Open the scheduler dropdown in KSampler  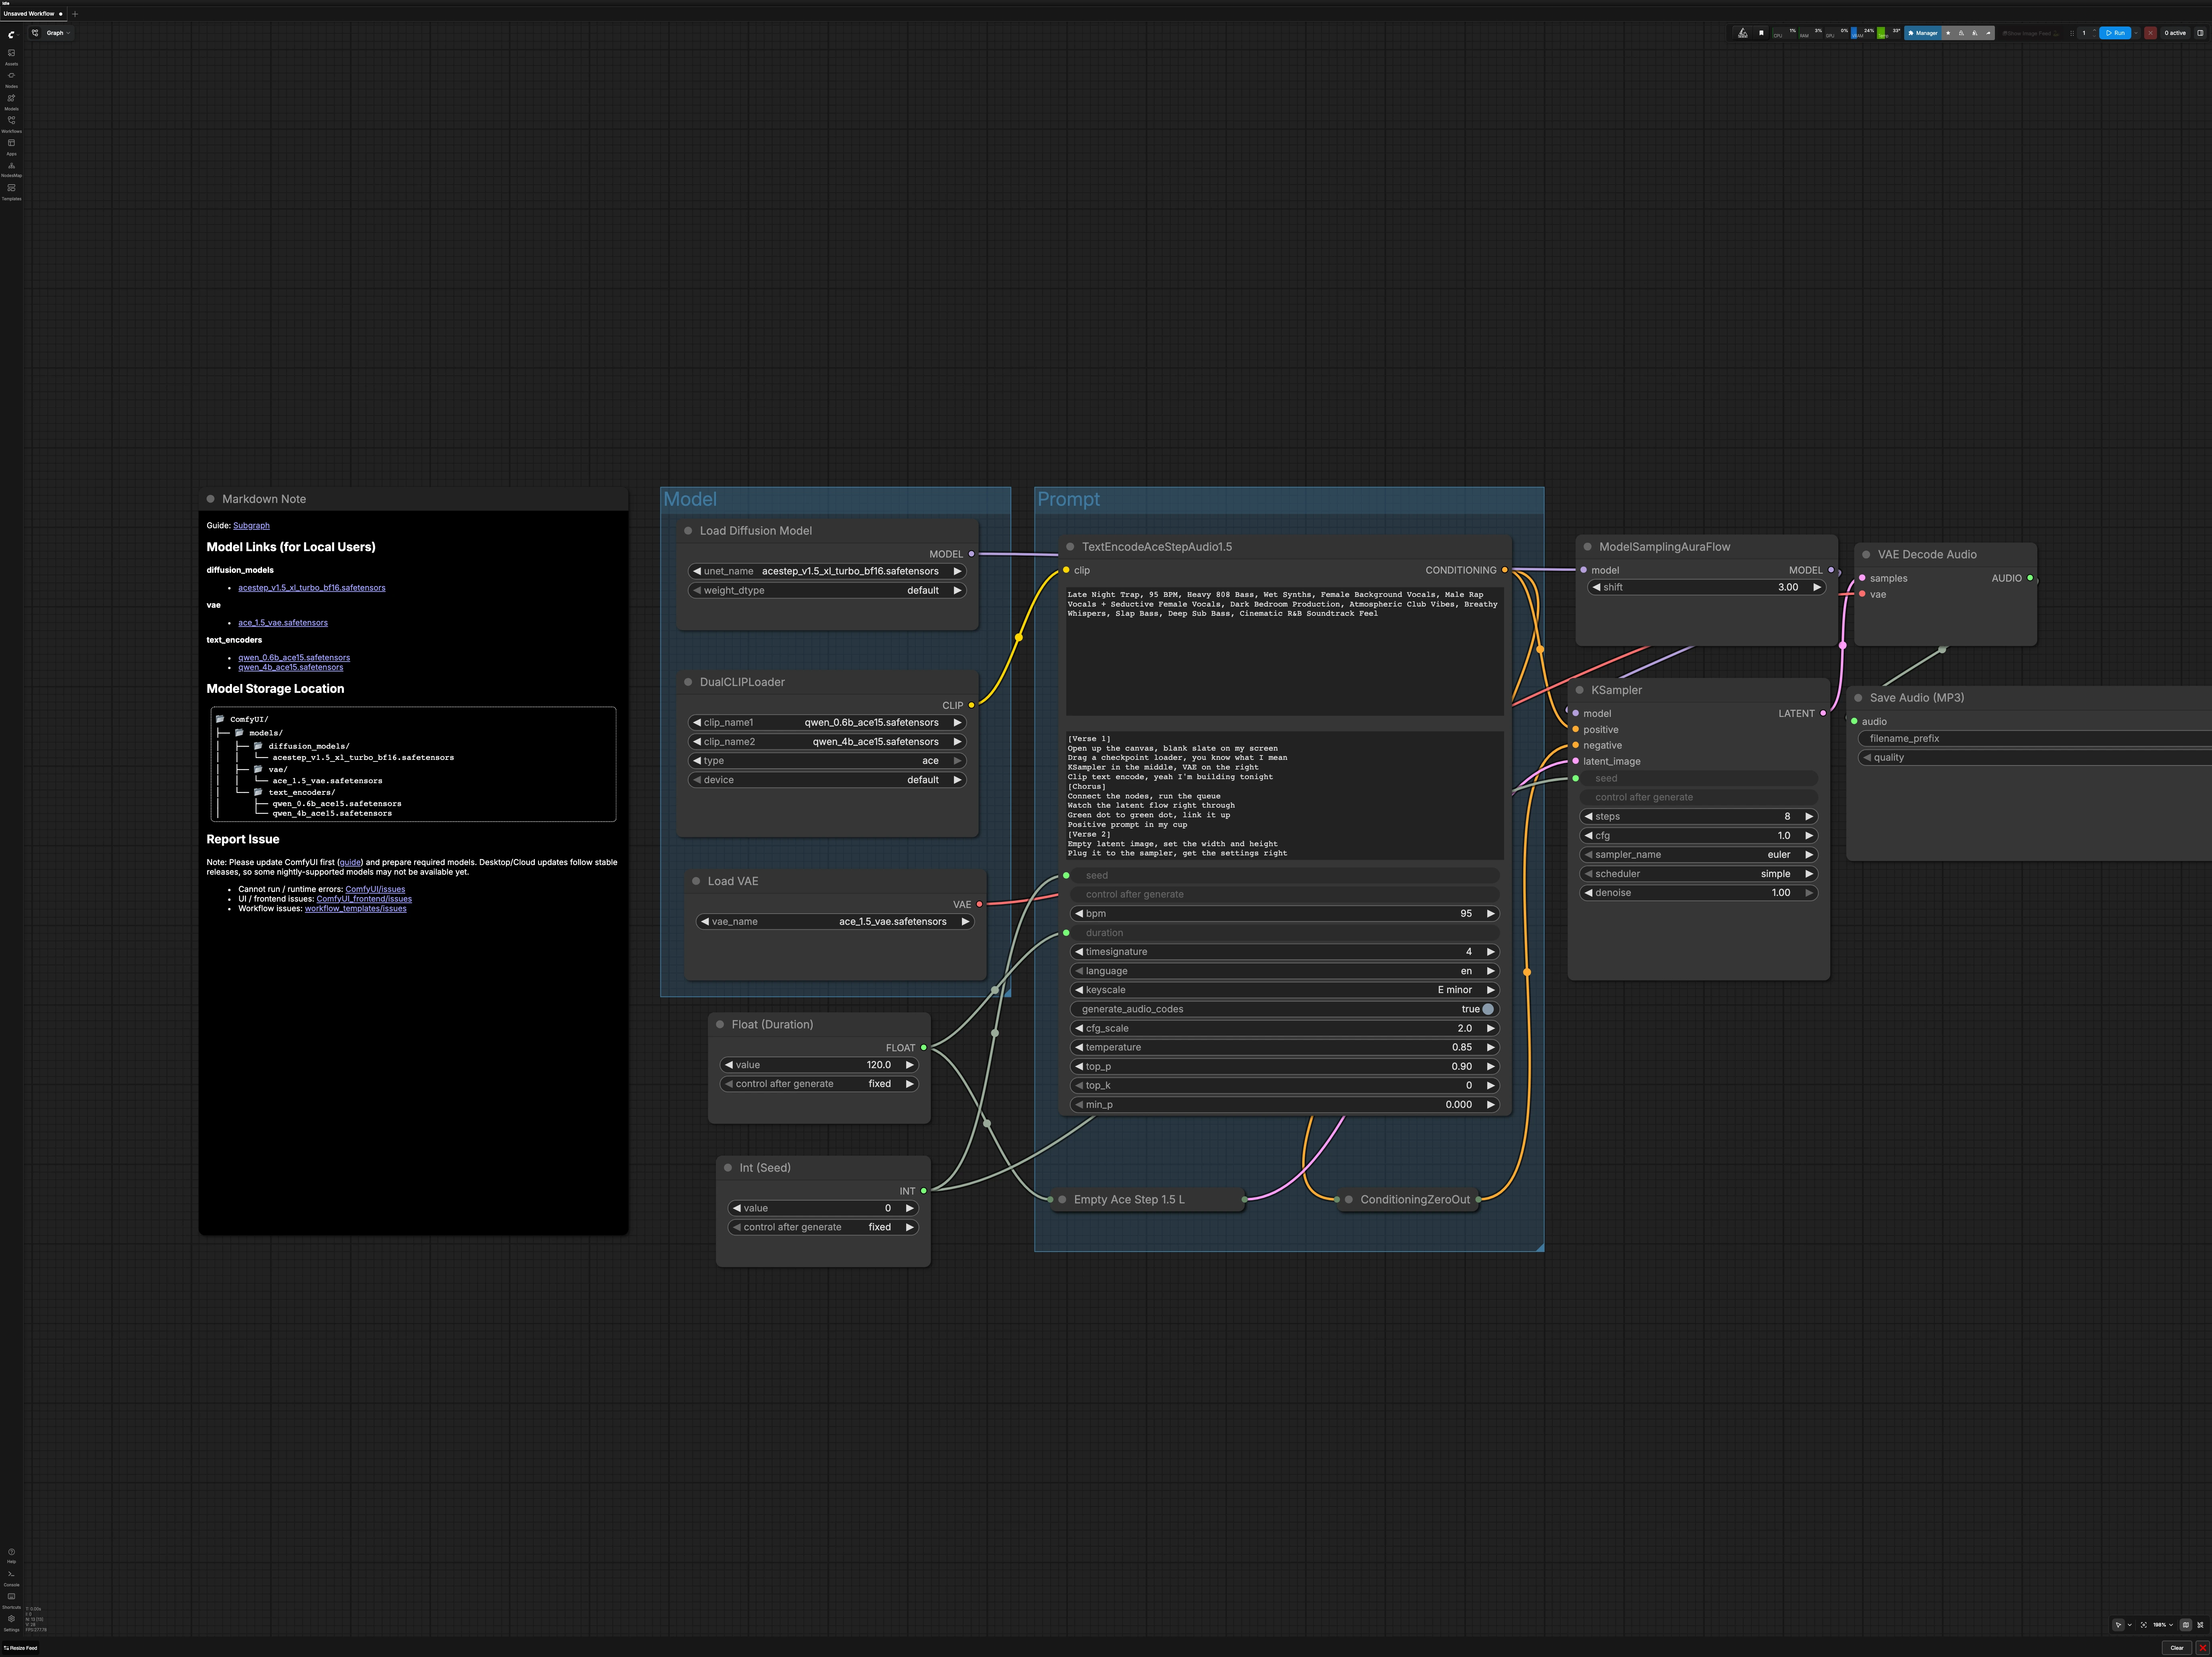tap(1699, 874)
